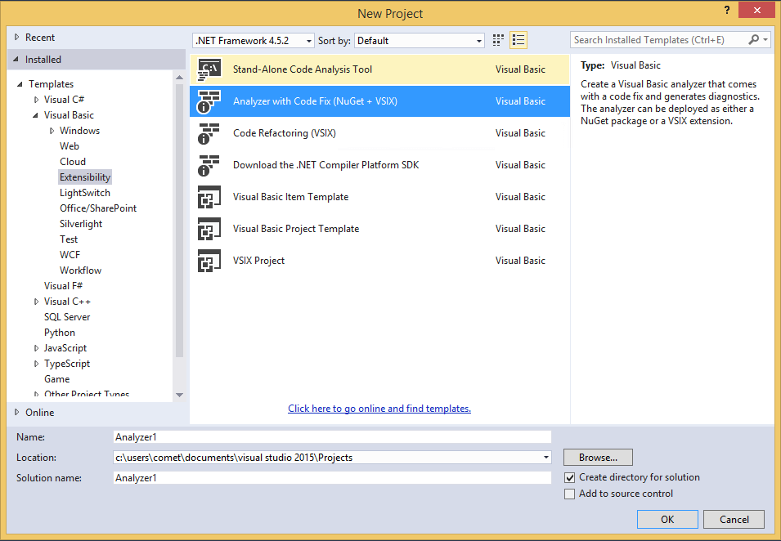Click the project Name input field
The height and width of the screenshot is (541, 781).
tap(332, 437)
